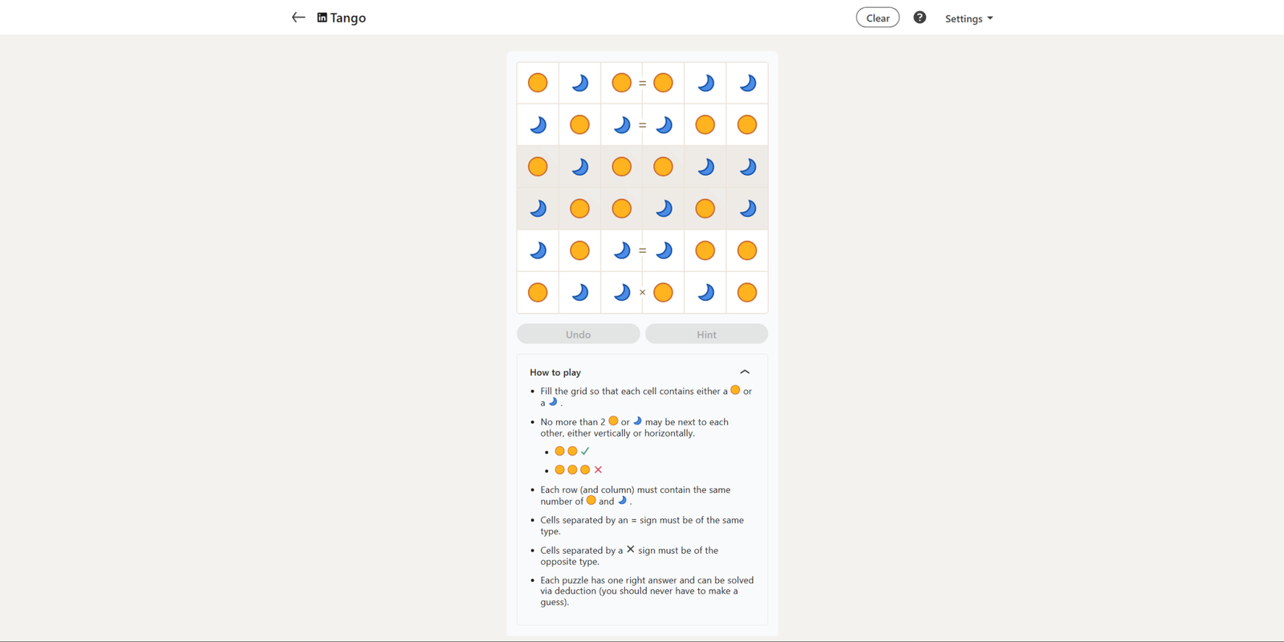Request a Hint

pos(706,334)
